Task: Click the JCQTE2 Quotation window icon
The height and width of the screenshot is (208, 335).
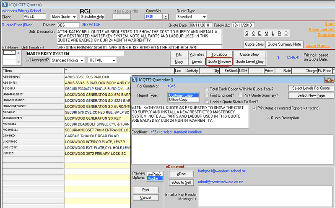Action: (135, 80)
